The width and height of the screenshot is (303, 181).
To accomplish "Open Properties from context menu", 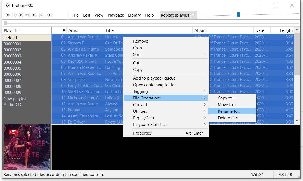I will click(x=166, y=133).
